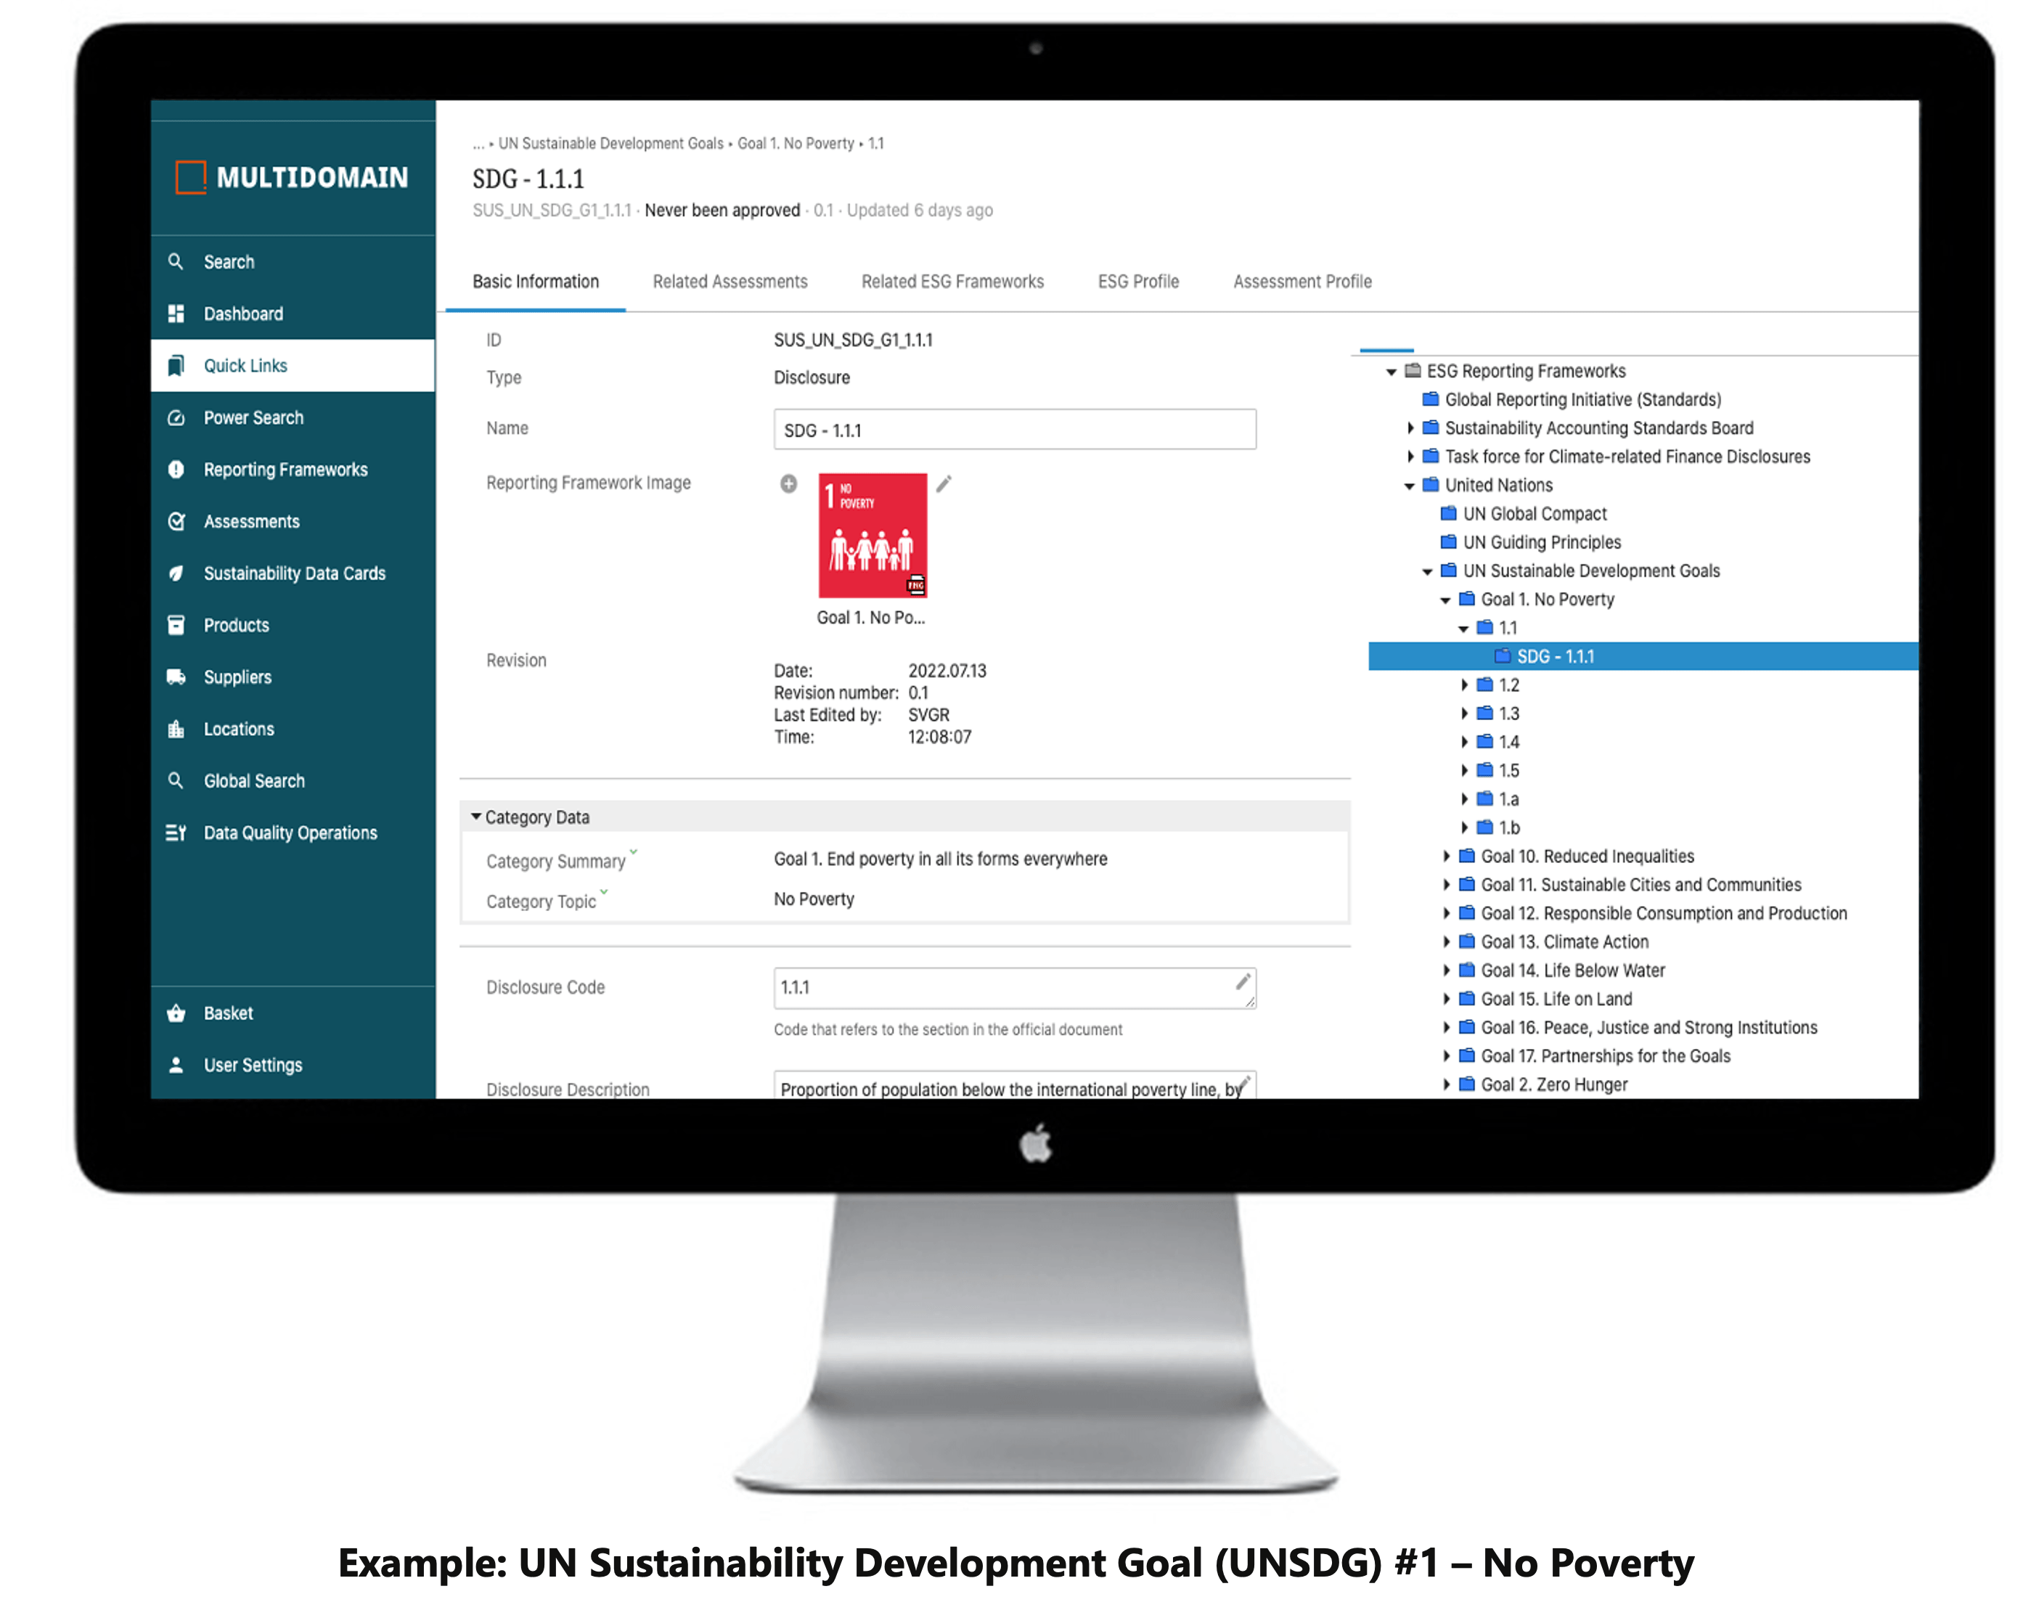The width and height of the screenshot is (2039, 1610).
Task: Expand the 1.2 tree node
Action: click(1464, 685)
